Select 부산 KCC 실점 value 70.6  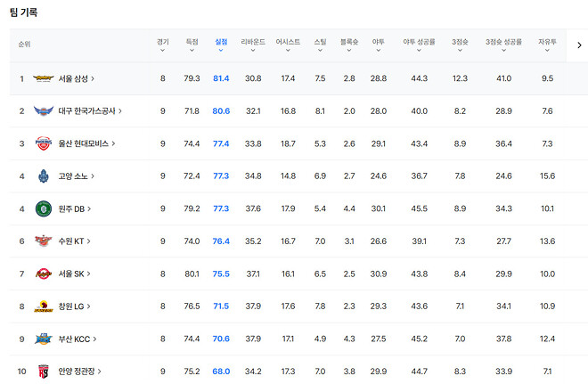221,339
